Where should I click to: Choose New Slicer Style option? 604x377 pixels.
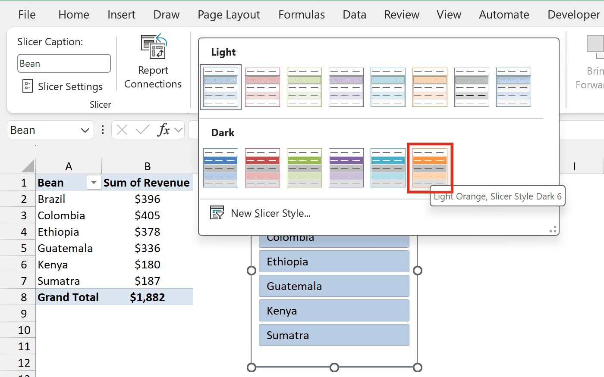click(x=260, y=213)
